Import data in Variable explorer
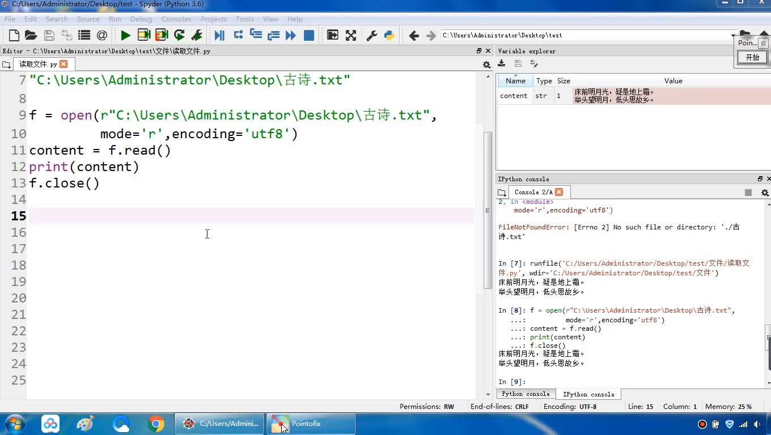The height and width of the screenshot is (435, 771). pyautogui.click(x=502, y=64)
